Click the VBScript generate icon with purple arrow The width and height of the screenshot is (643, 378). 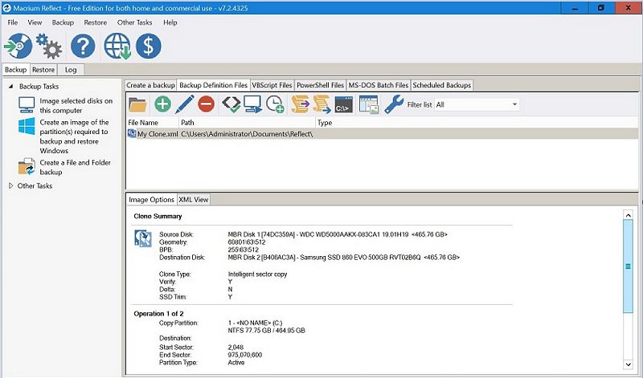click(300, 104)
